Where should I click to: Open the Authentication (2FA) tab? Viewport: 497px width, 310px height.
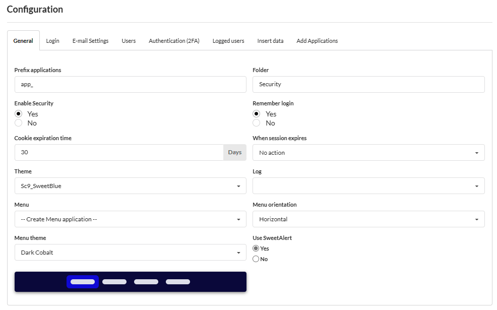[x=174, y=41]
